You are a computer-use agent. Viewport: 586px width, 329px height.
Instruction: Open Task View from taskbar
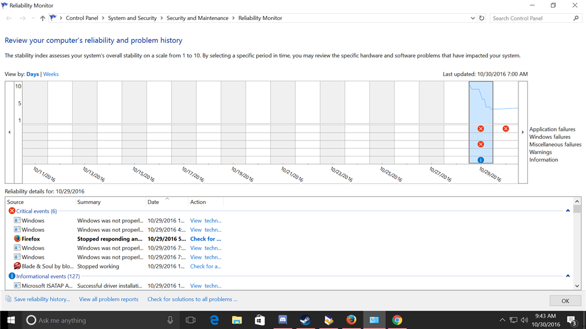[x=191, y=320]
